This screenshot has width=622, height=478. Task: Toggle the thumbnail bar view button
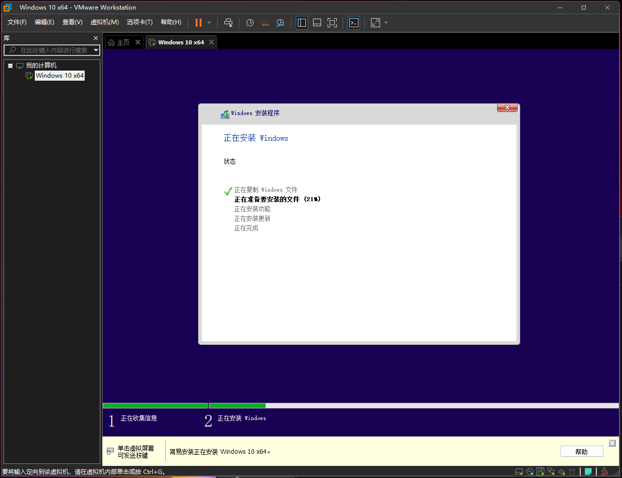pyautogui.click(x=317, y=23)
